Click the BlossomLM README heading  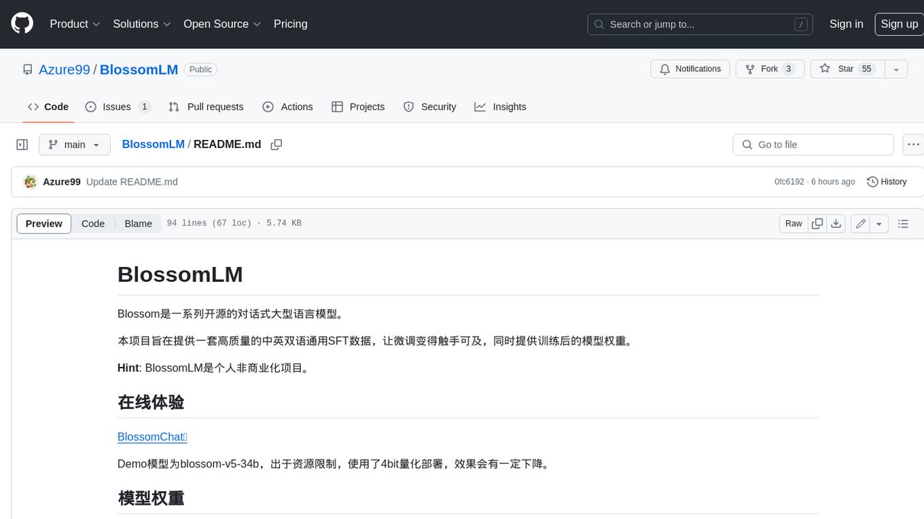(x=180, y=274)
